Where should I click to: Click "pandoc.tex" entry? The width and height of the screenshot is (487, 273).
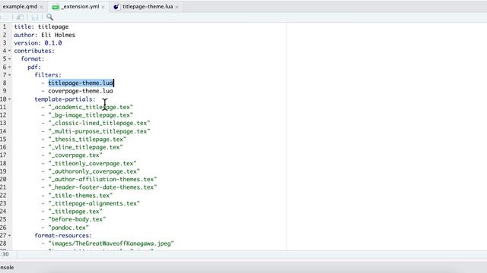click(68, 227)
